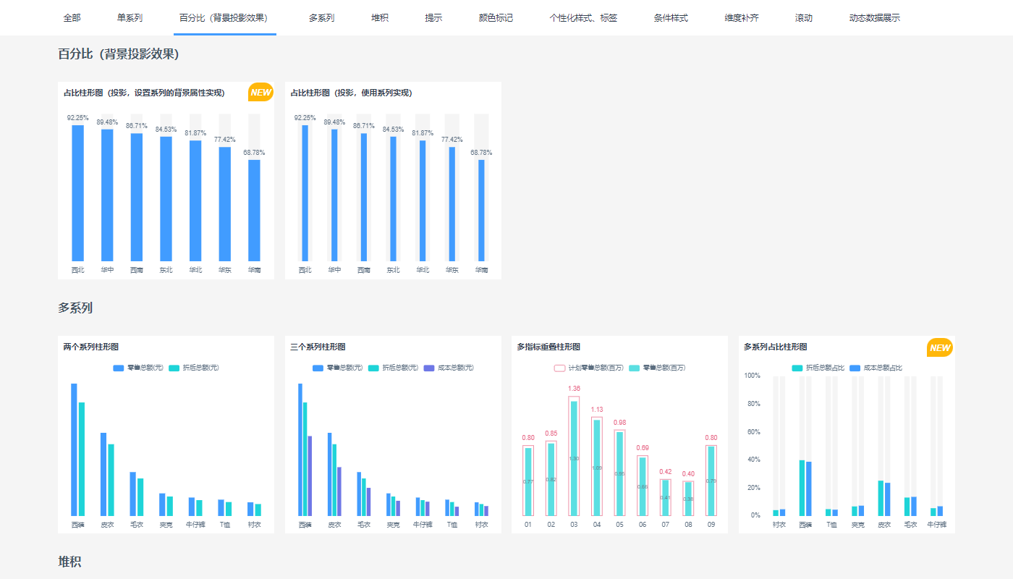Click NEW badge on 占比柱形图 background-property card
Viewport: 1013px width, 579px height.
click(260, 92)
